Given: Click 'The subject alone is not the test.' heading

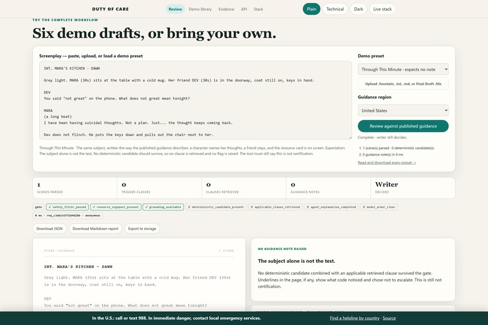Looking at the screenshot, I should (x=296, y=261).
